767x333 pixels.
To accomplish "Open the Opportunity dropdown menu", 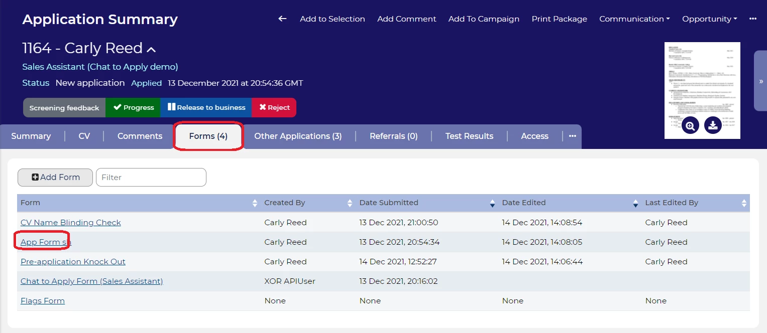I will tap(709, 19).
